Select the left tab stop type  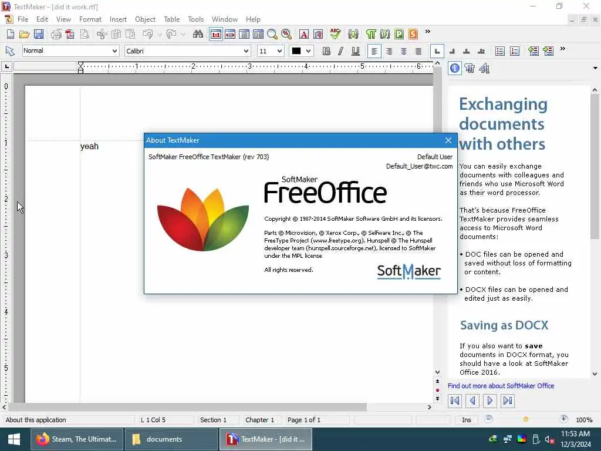437,51
